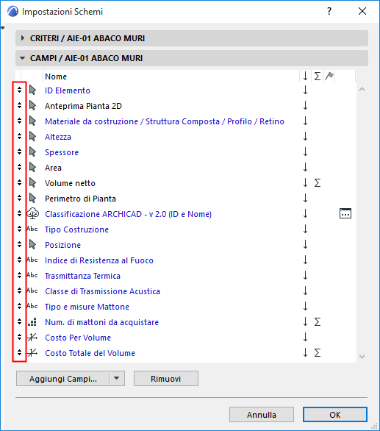Select the Volume netto field

pos(70,183)
